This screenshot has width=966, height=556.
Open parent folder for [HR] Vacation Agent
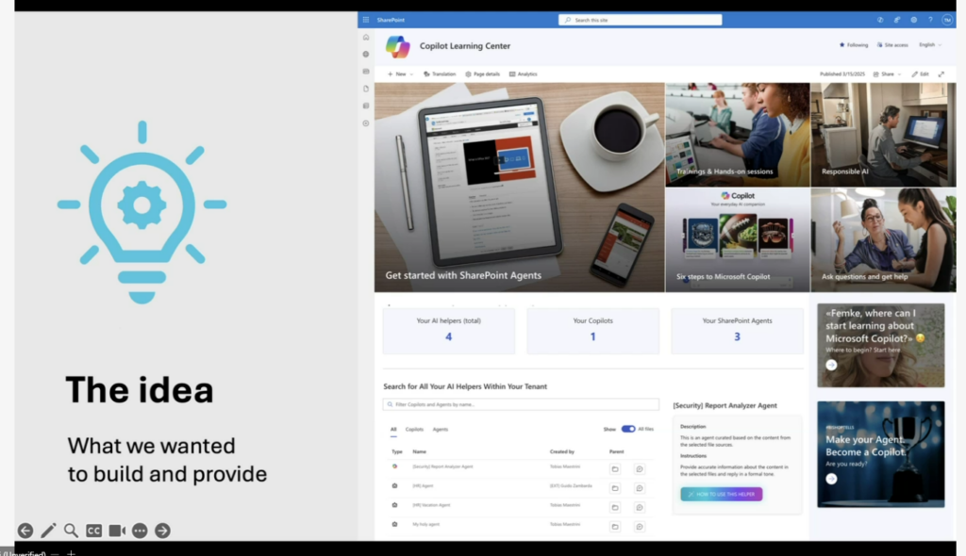pyautogui.click(x=615, y=507)
